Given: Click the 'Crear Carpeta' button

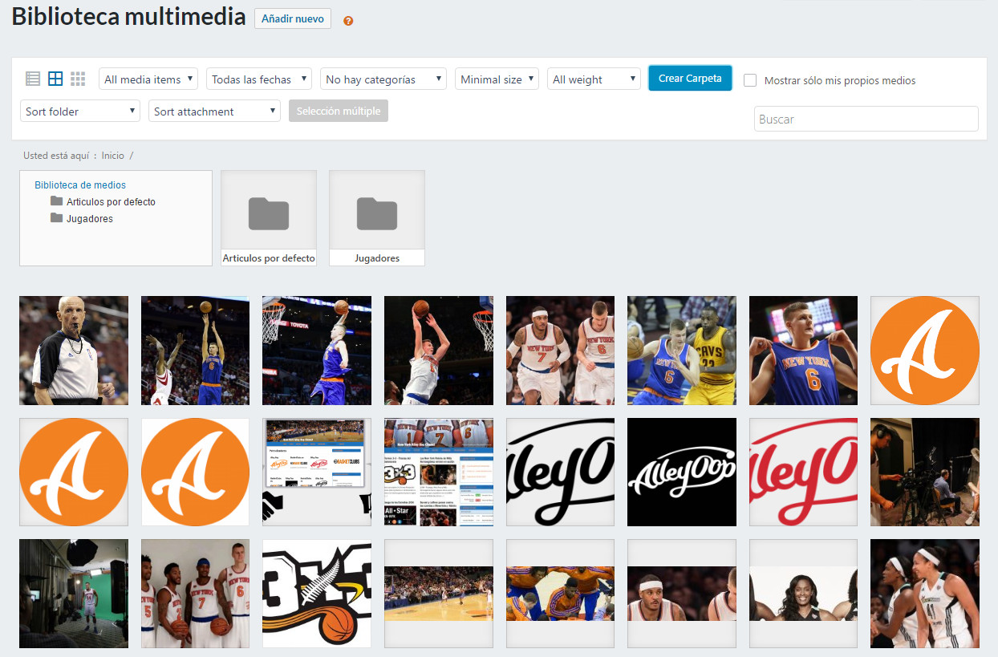Looking at the screenshot, I should (x=690, y=78).
